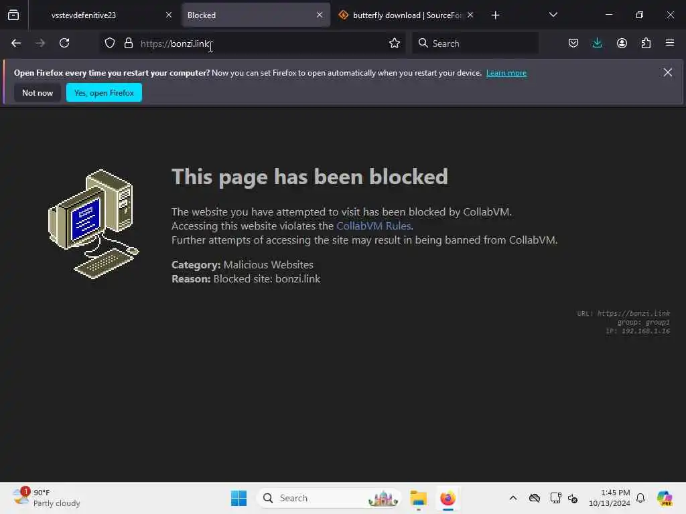
Task: Click the Firefox Search box
Action: click(x=475, y=44)
